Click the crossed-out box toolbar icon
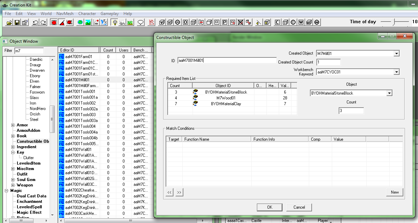 tap(240, 23)
